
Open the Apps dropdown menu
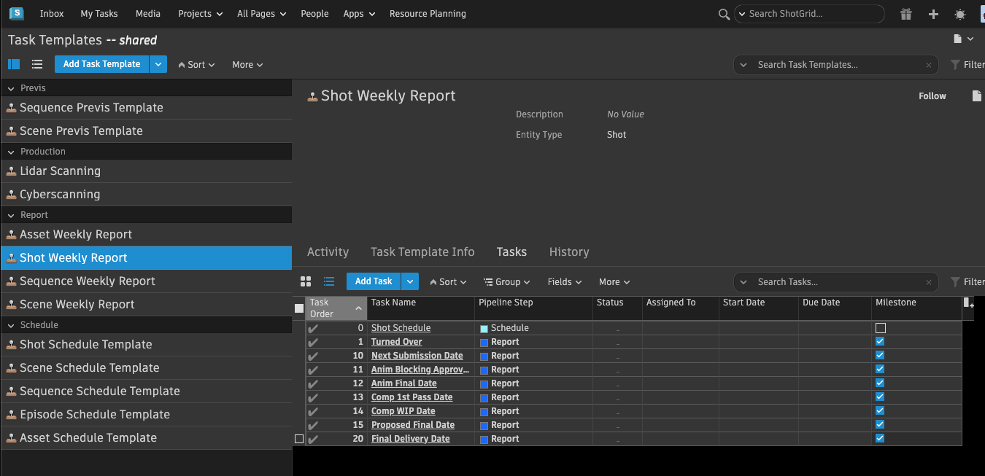pos(359,14)
